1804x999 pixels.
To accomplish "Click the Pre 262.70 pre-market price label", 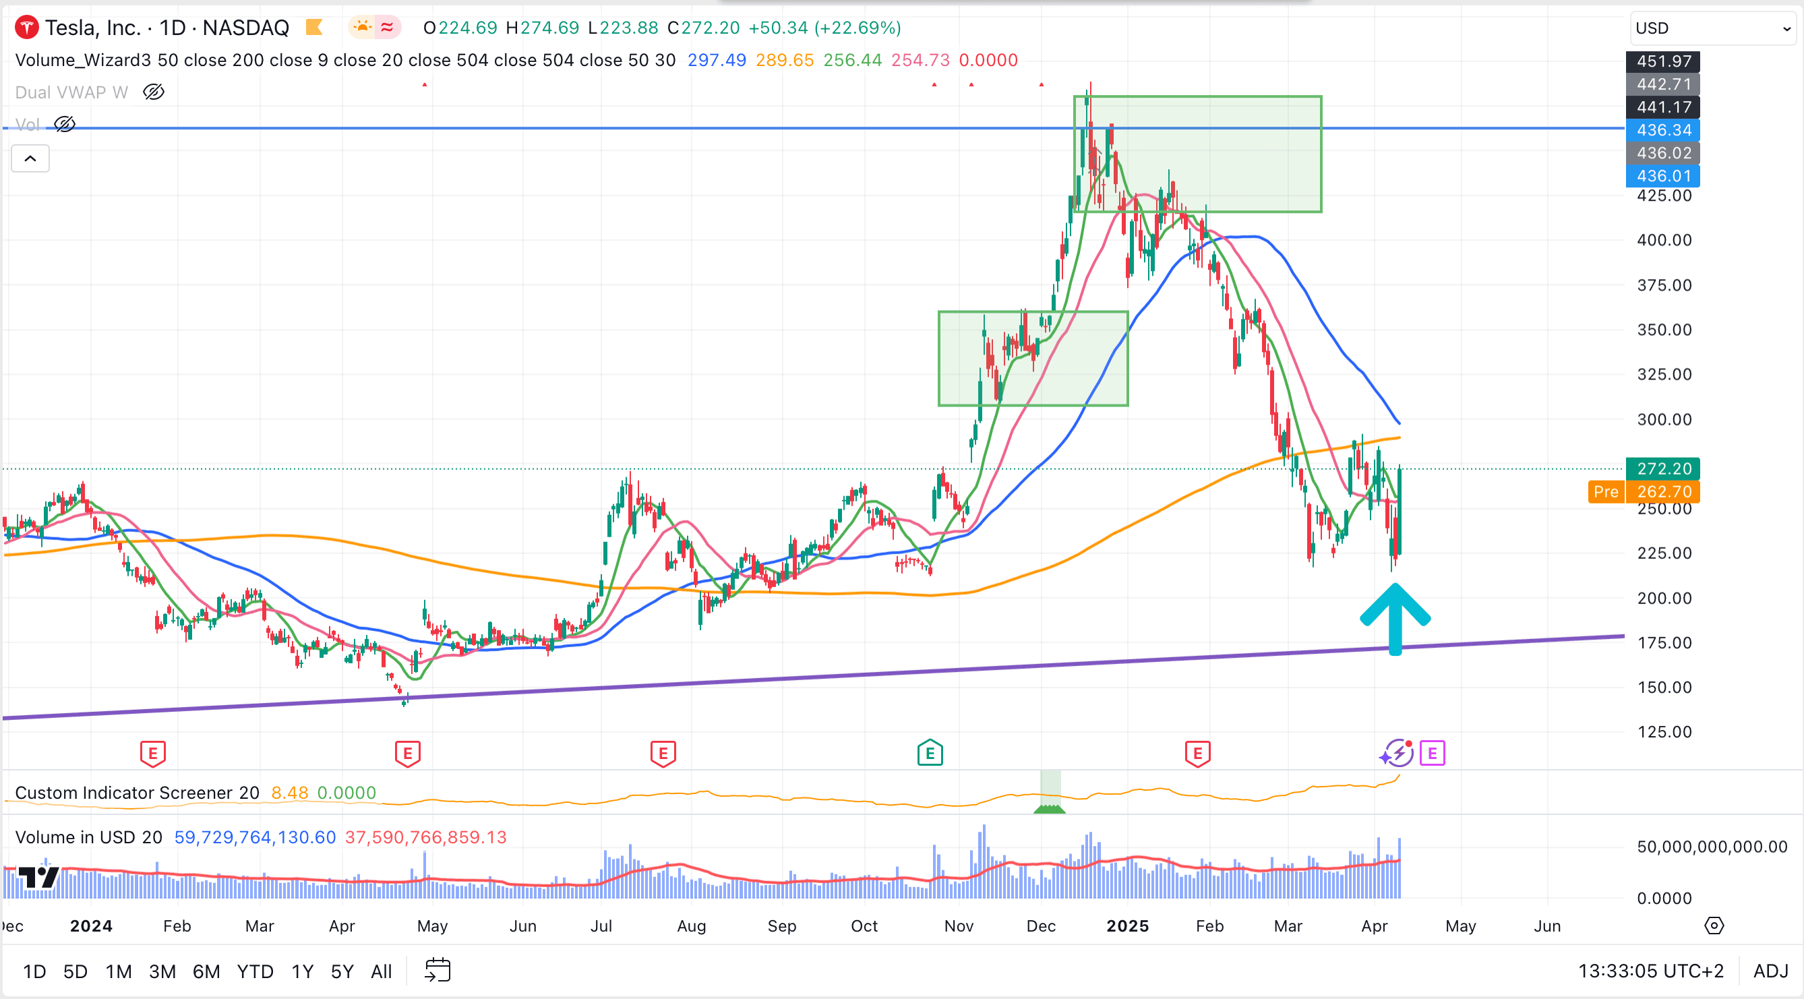I will point(1644,491).
